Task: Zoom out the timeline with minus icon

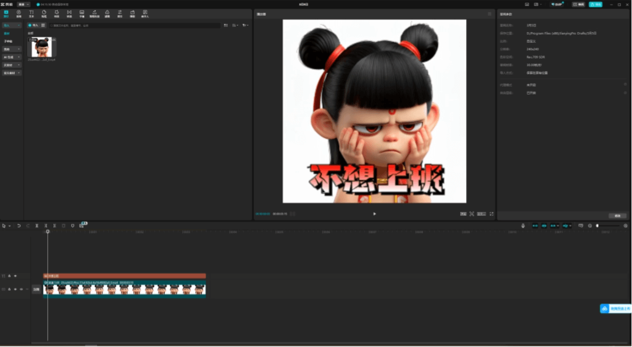Action: point(590,226)
